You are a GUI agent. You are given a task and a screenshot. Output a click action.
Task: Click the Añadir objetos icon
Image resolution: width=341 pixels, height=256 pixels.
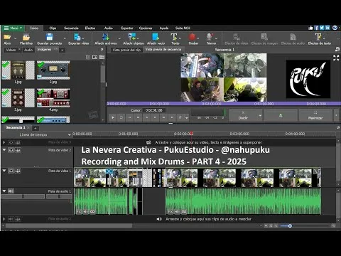(131, 37)
